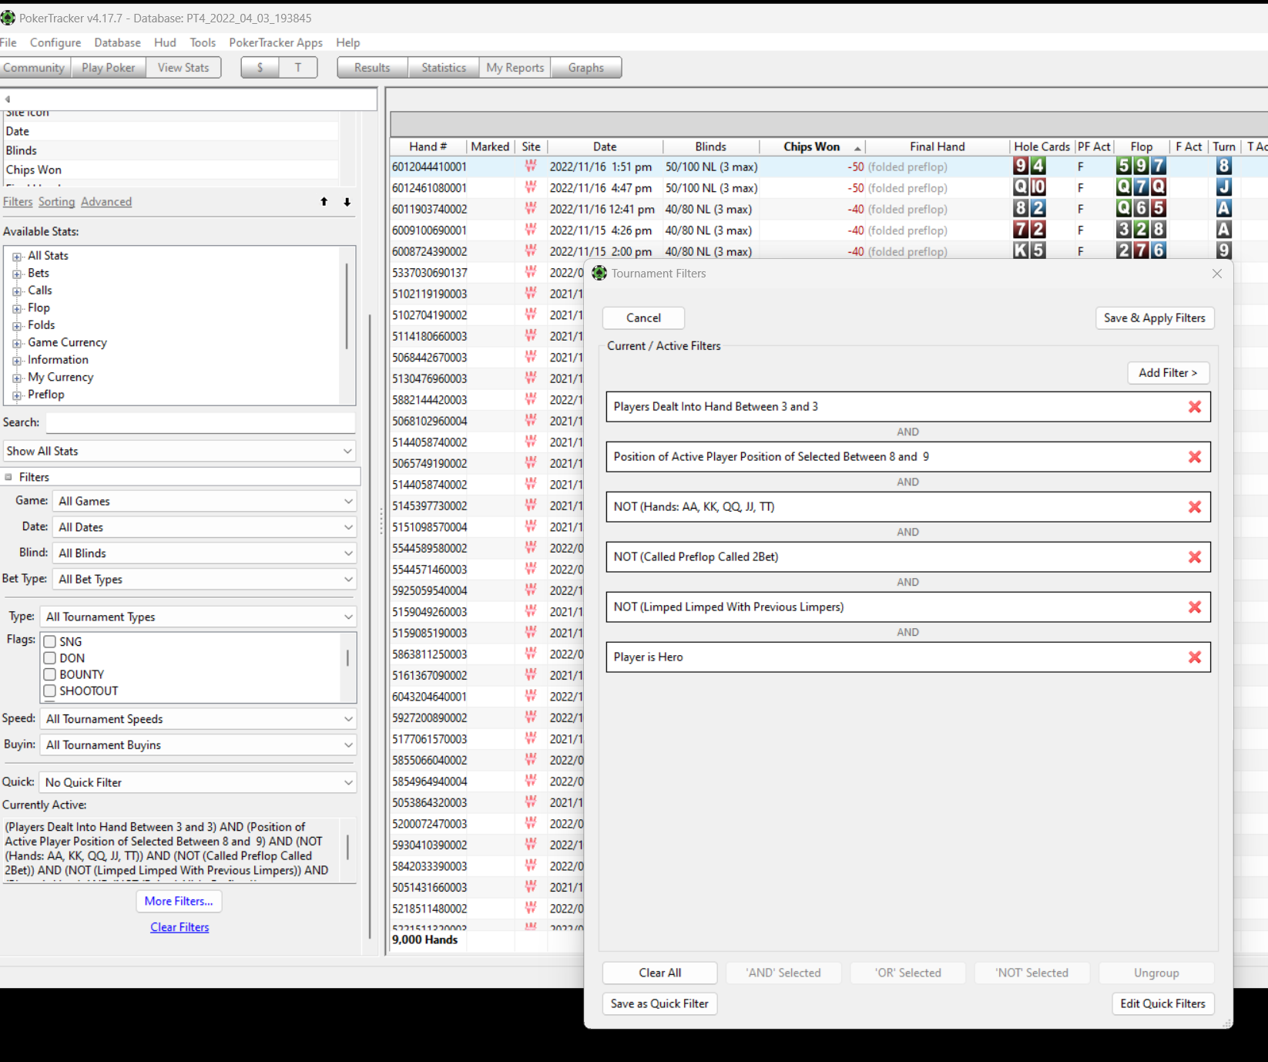Viewport: 1268px width, 1062px height.
Task: Expand the All Stats tree node
Action: pyautogui.click(x=17, y=257)
